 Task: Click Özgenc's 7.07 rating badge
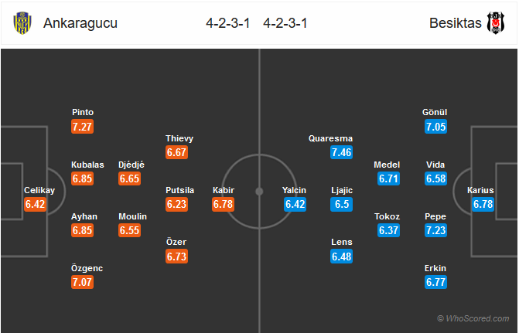pos(82,282)
